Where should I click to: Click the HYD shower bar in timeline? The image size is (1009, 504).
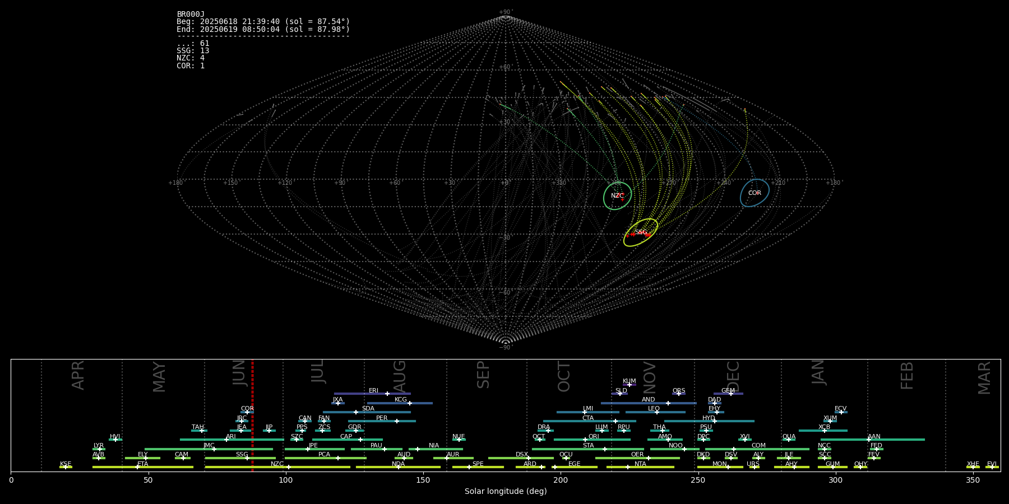click(x=709, y=421)
